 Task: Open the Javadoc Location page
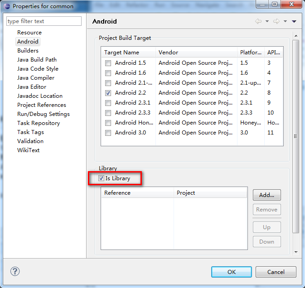point(40,96)
